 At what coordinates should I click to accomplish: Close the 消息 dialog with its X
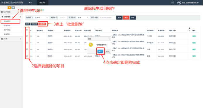click(x=109, y=38)
